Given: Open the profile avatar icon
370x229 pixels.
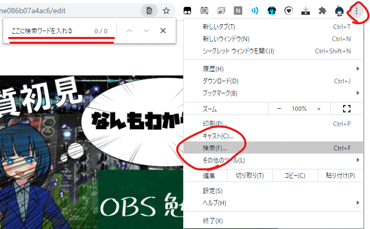Looking at the screenshot, I should point(339,11).
